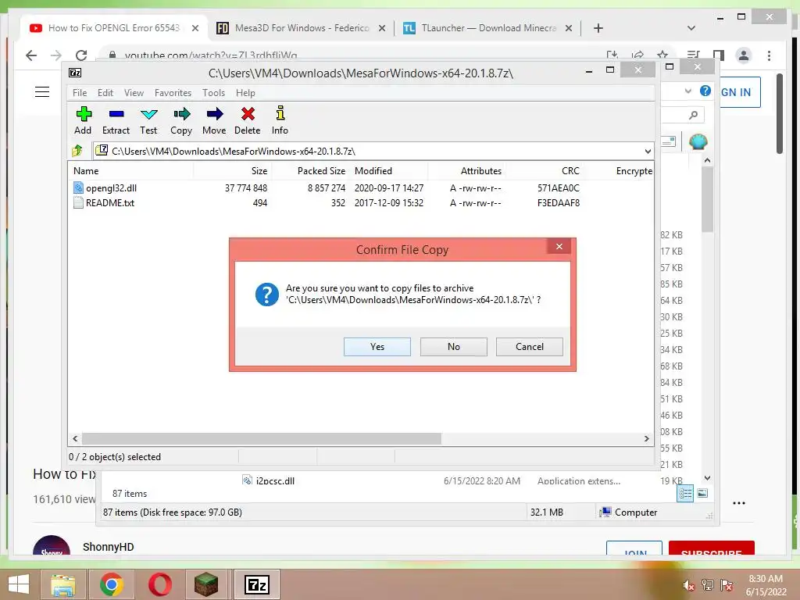Cancel the file copy dialog
This screenshot has width=800, height=600.
(x=530, y=346)
